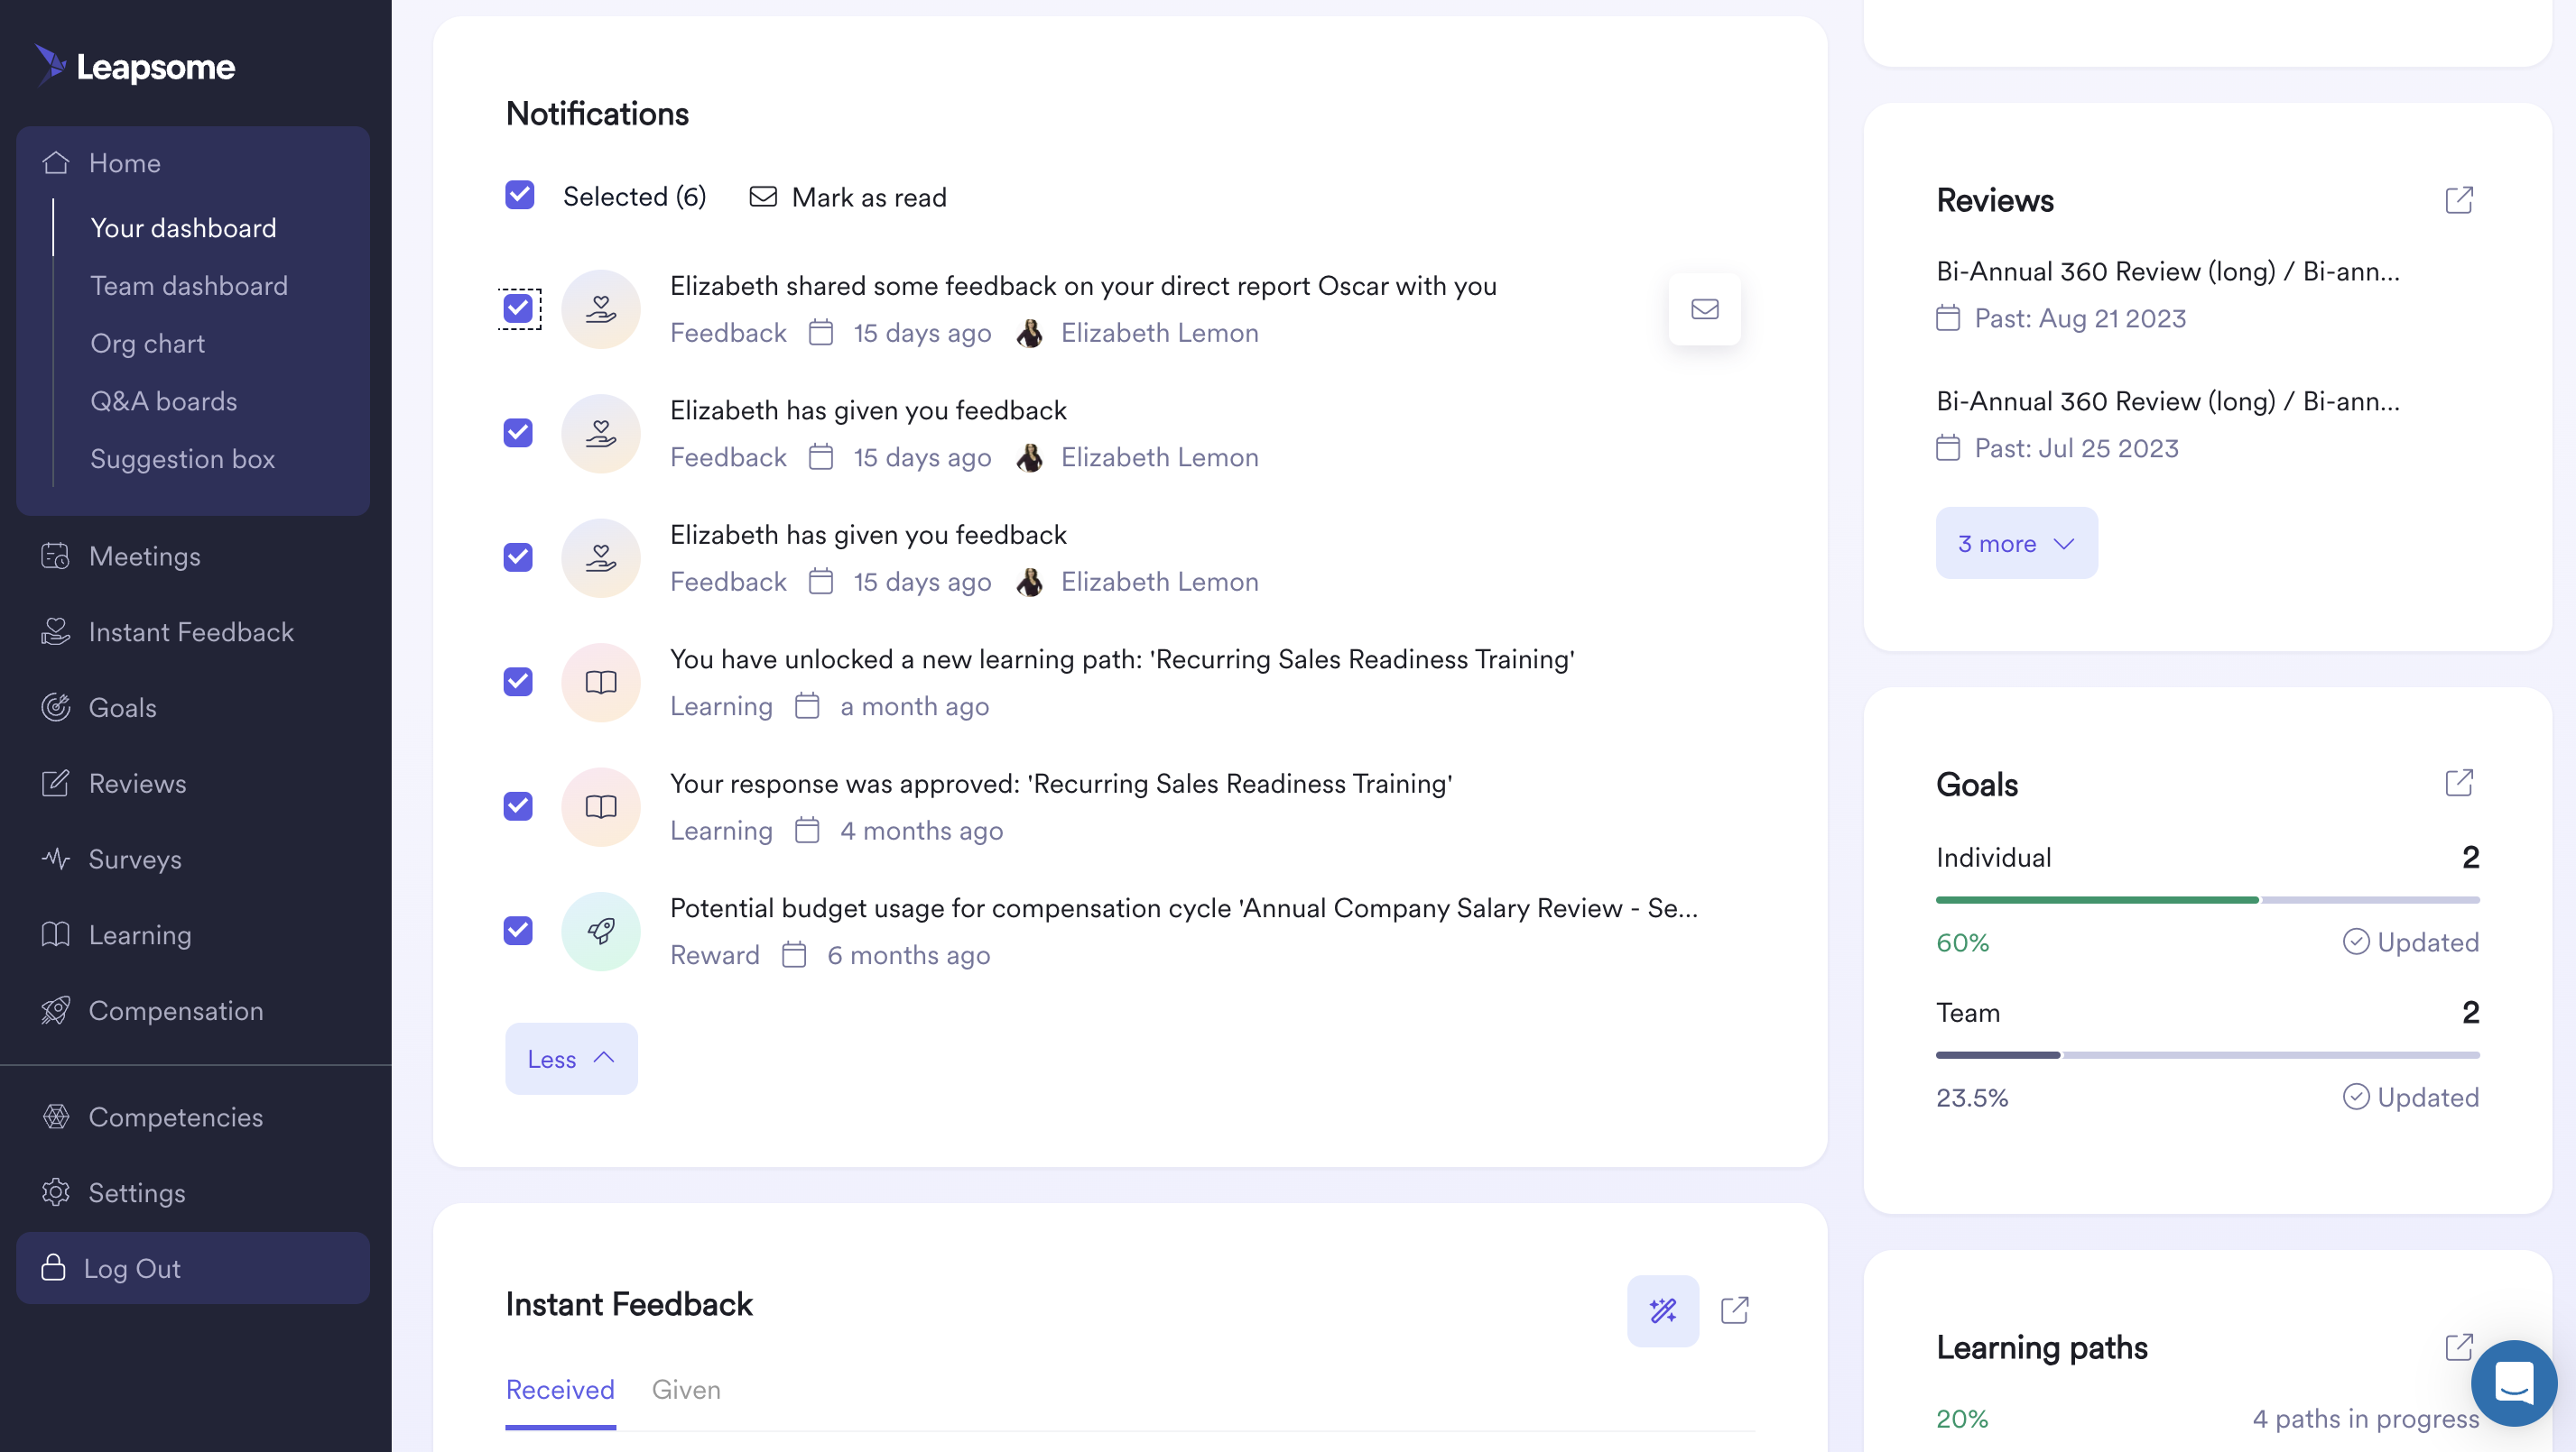Image resolution: width=2576 pixels, height=1452 pixels.
Task: Open notification about Oscar's shared feedback
Action: point(1083,286)
